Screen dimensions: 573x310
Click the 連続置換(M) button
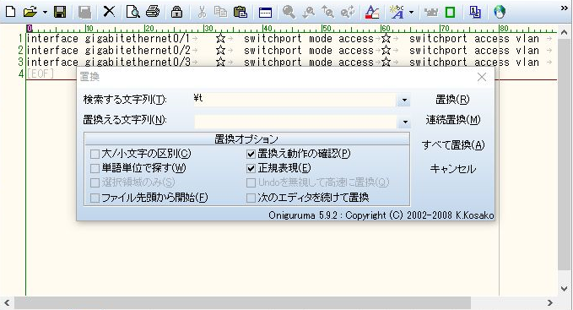coord(453,120)
